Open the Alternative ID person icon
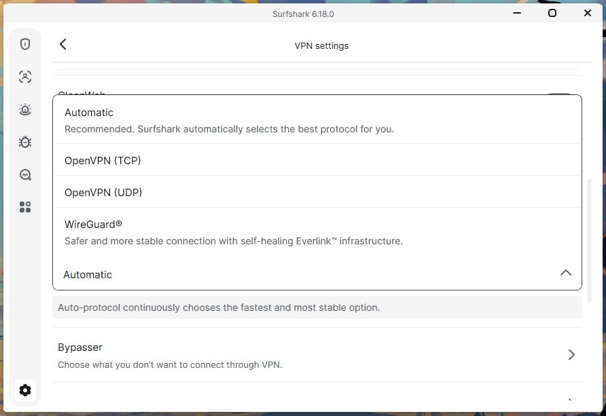The height and width of the screenshot is (416, 606). [x=25, y=77]
